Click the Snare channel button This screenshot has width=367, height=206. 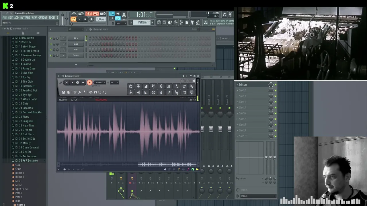tap(76, 55)
